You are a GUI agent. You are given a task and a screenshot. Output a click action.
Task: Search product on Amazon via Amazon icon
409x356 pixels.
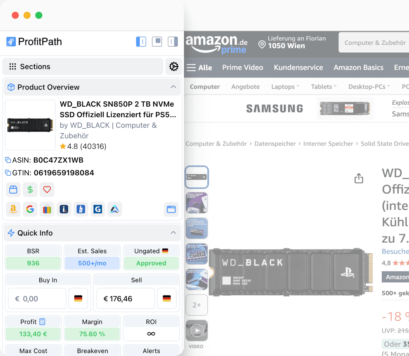click(13, 209)
